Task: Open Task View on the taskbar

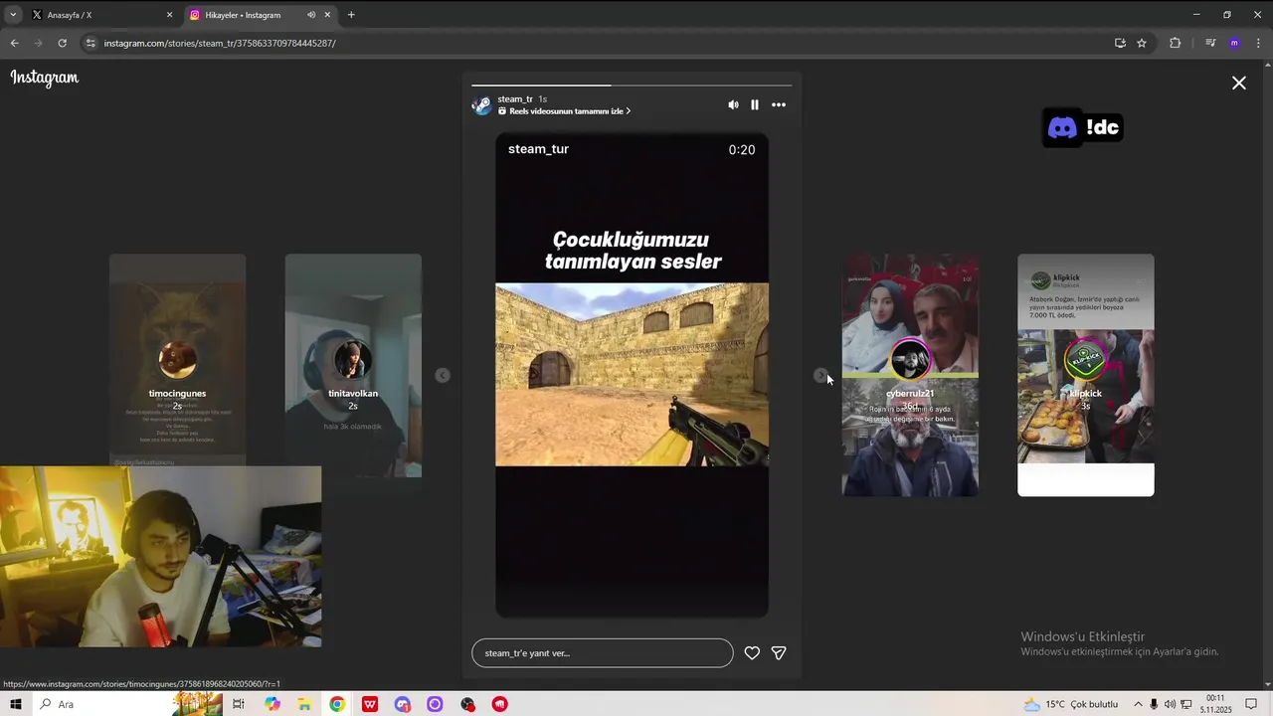Action: coord(239,704)
